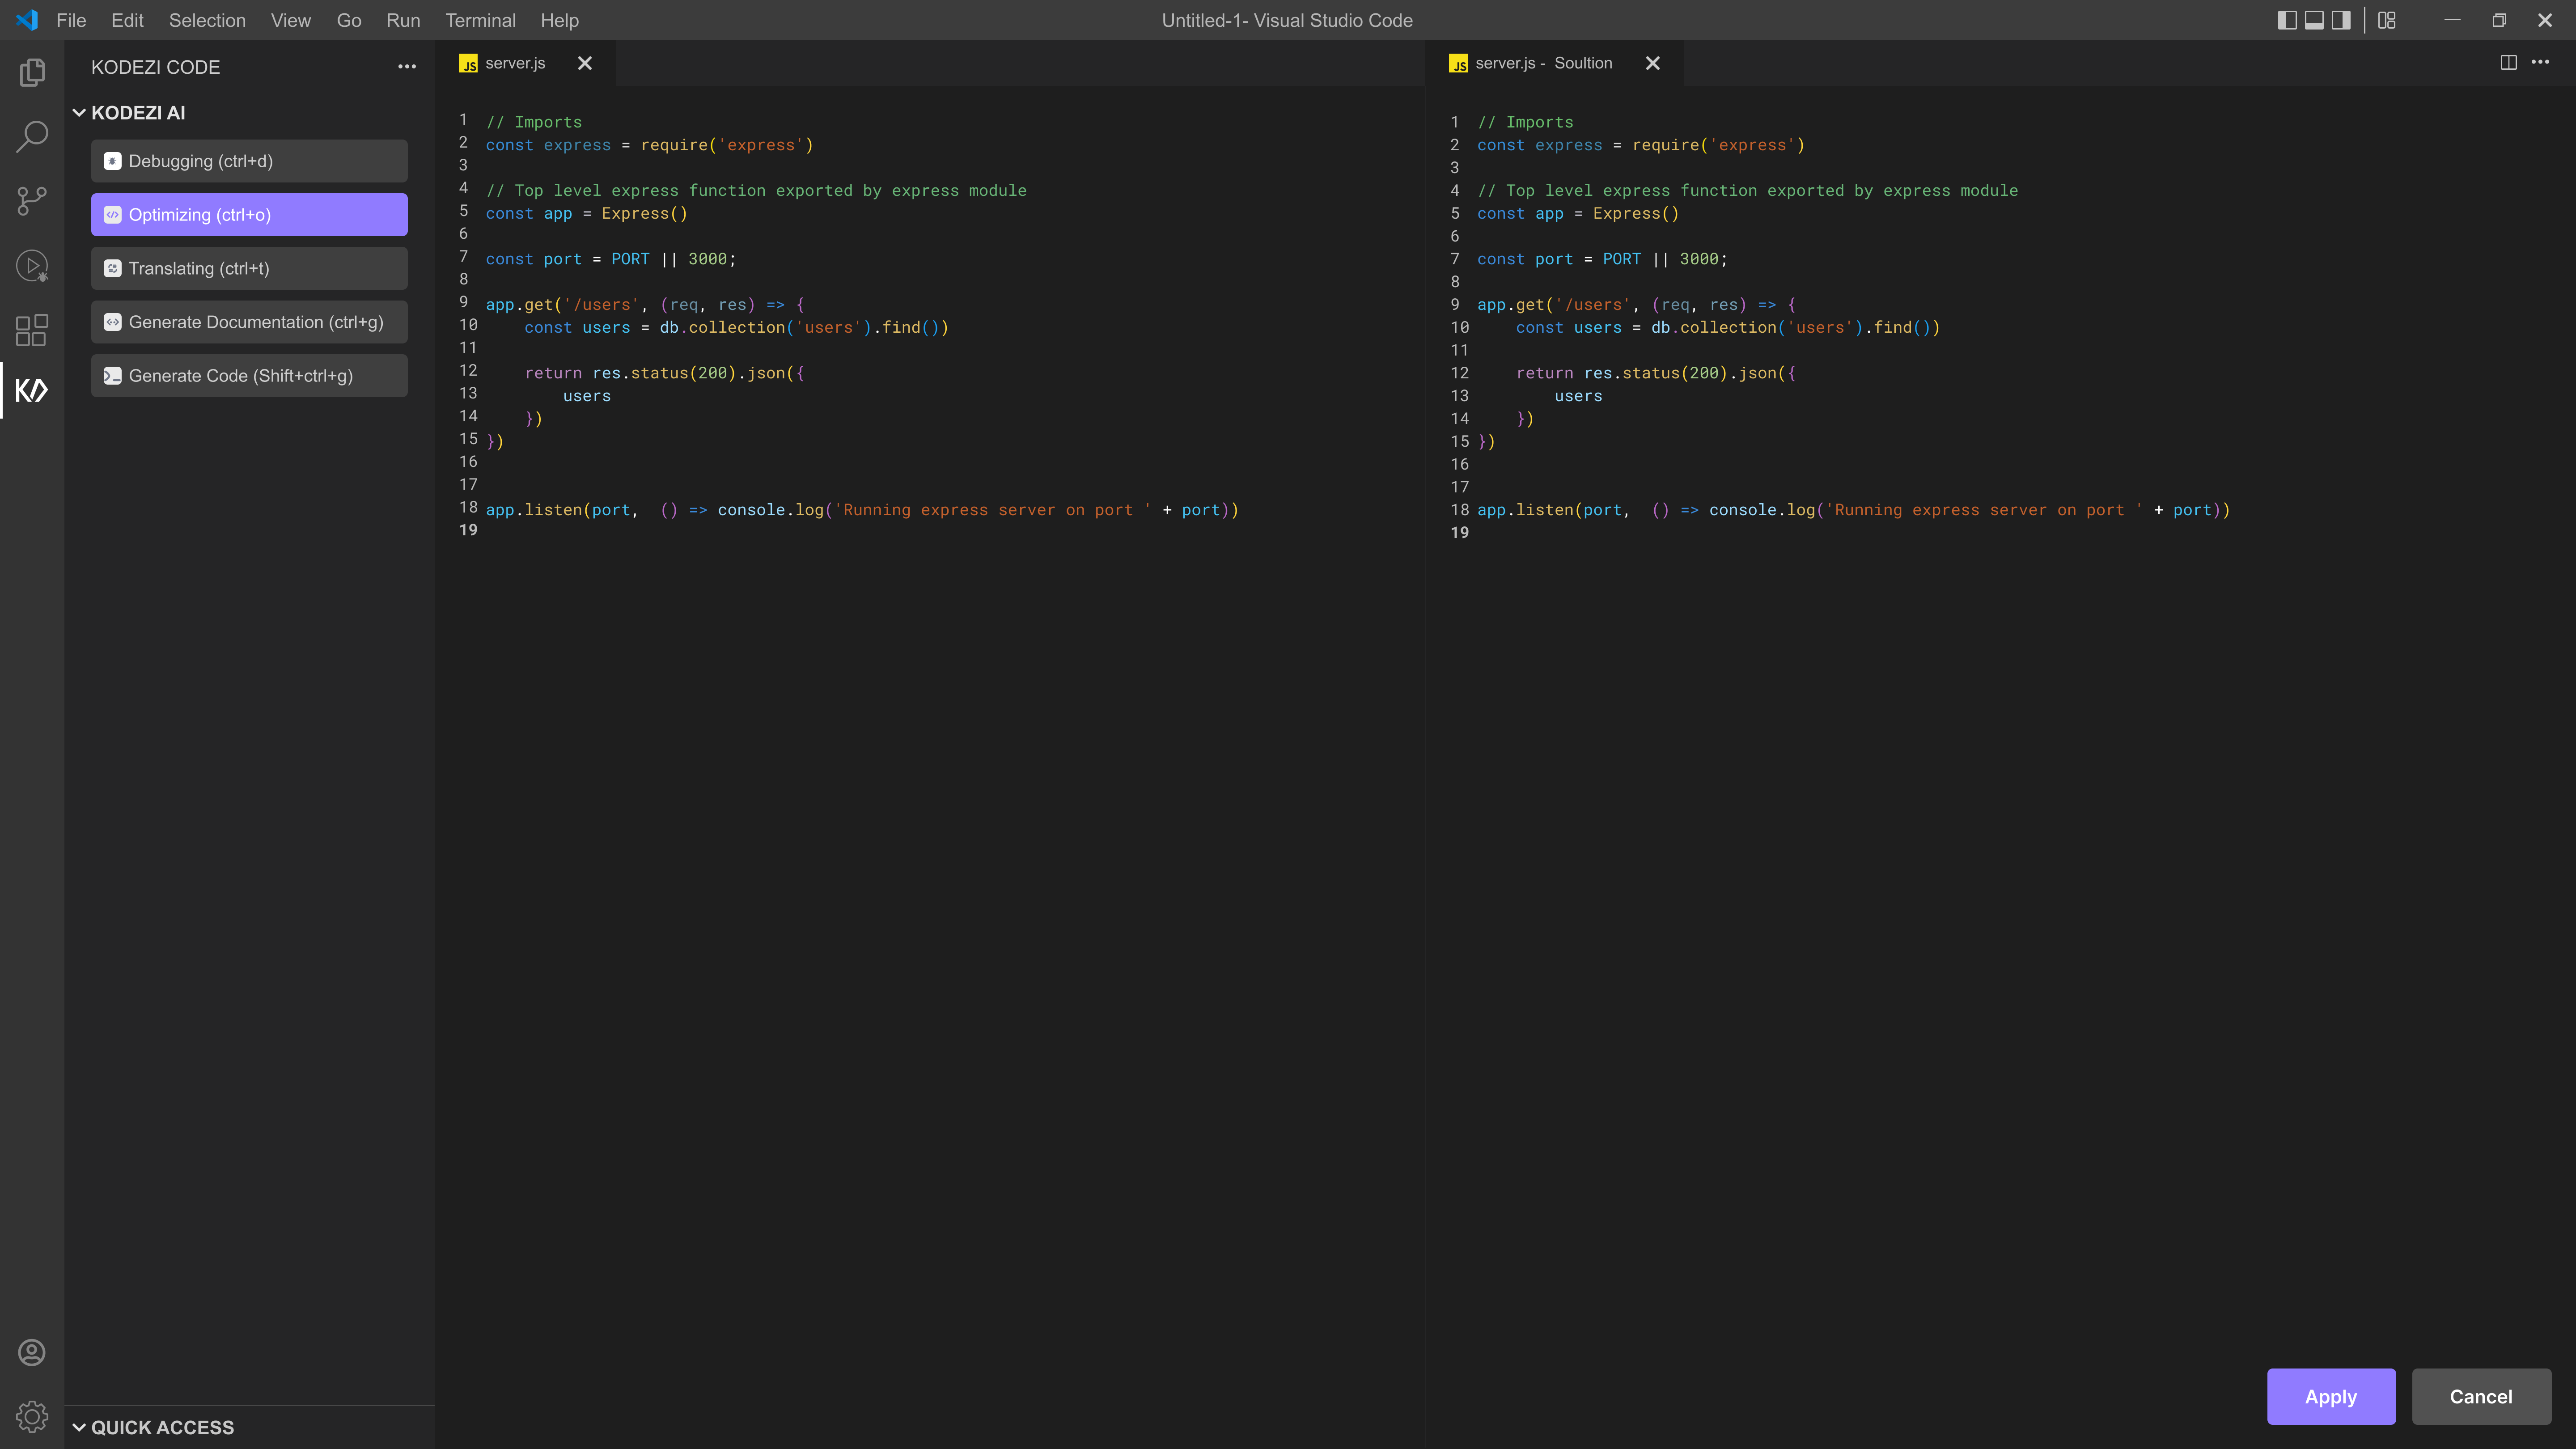Click the icon on Translating button
This screenshot has height=1449, width=2576.
pos(113,268)
